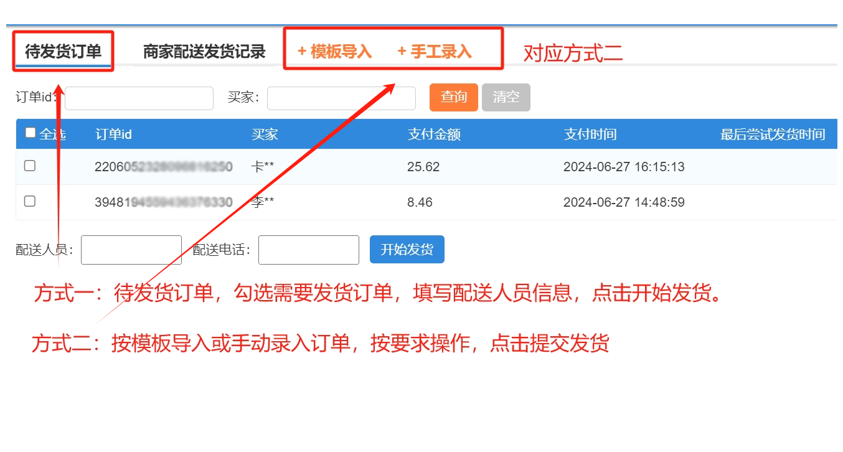
Task: Select the + 手工录入 option
Action: point(435,51)
